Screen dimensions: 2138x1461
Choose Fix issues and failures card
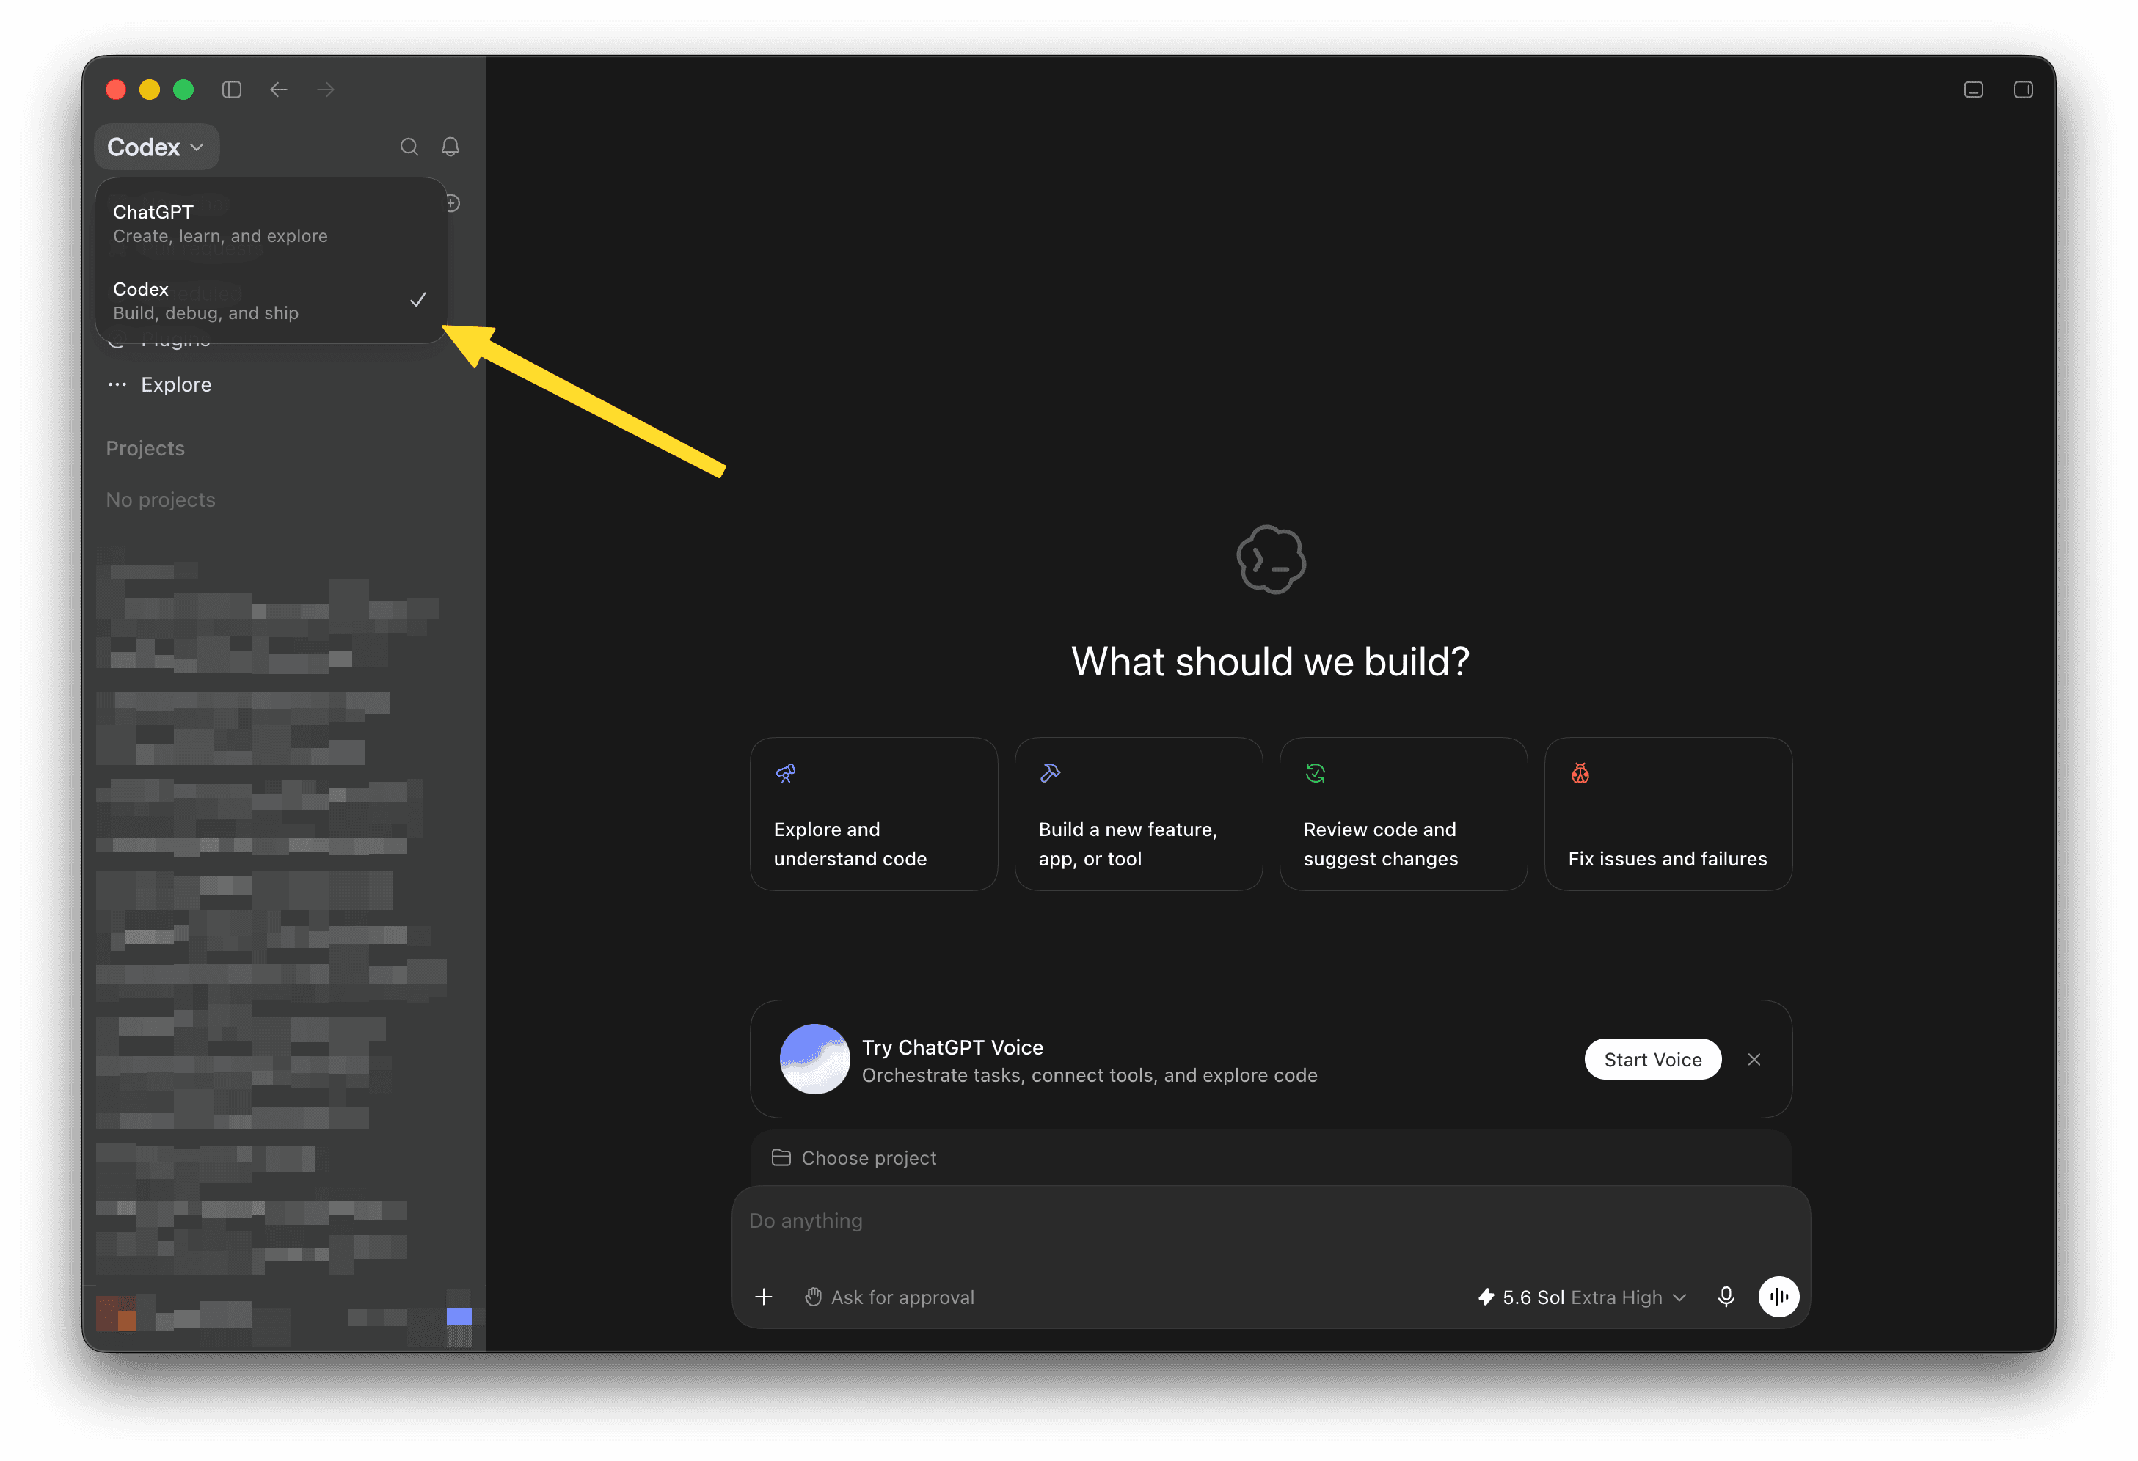point(1668,813)
